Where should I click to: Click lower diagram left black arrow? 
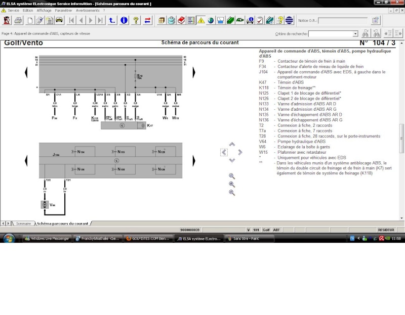[x=26, y=161]
